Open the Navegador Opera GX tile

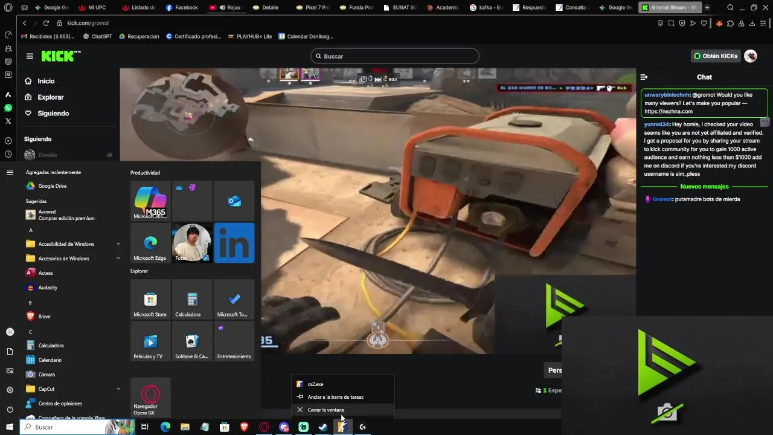click(x=150, y=398)
